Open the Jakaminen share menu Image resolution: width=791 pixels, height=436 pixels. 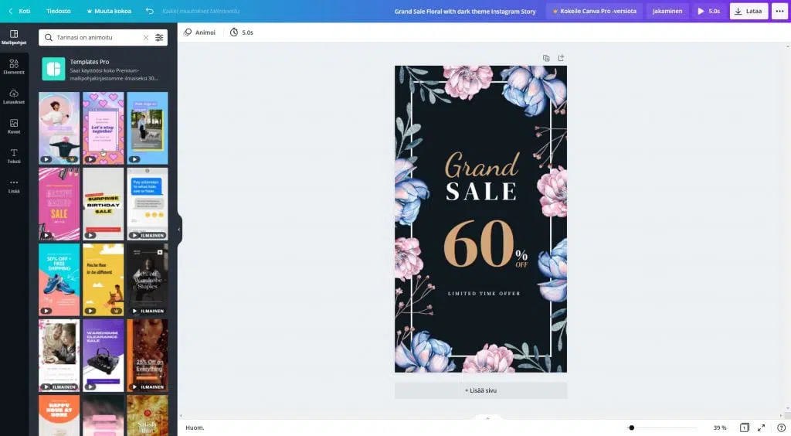coord(667,11)
